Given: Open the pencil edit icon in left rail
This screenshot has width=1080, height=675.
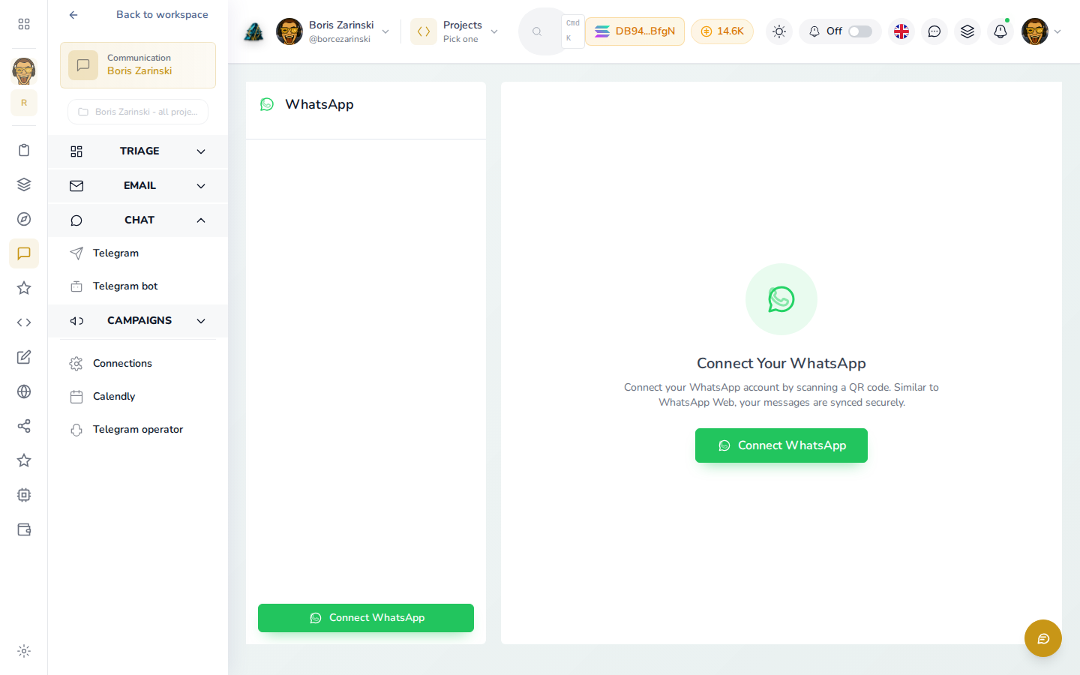Looking at the screenshot, I should [x=24, y=357].
